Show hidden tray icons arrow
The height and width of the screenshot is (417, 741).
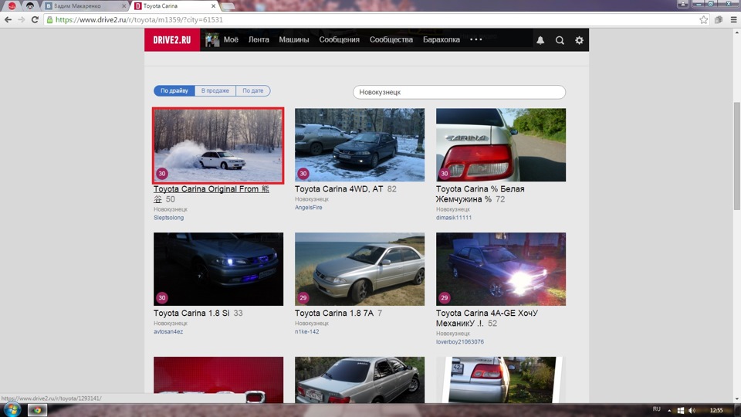(x=669, y=410)
